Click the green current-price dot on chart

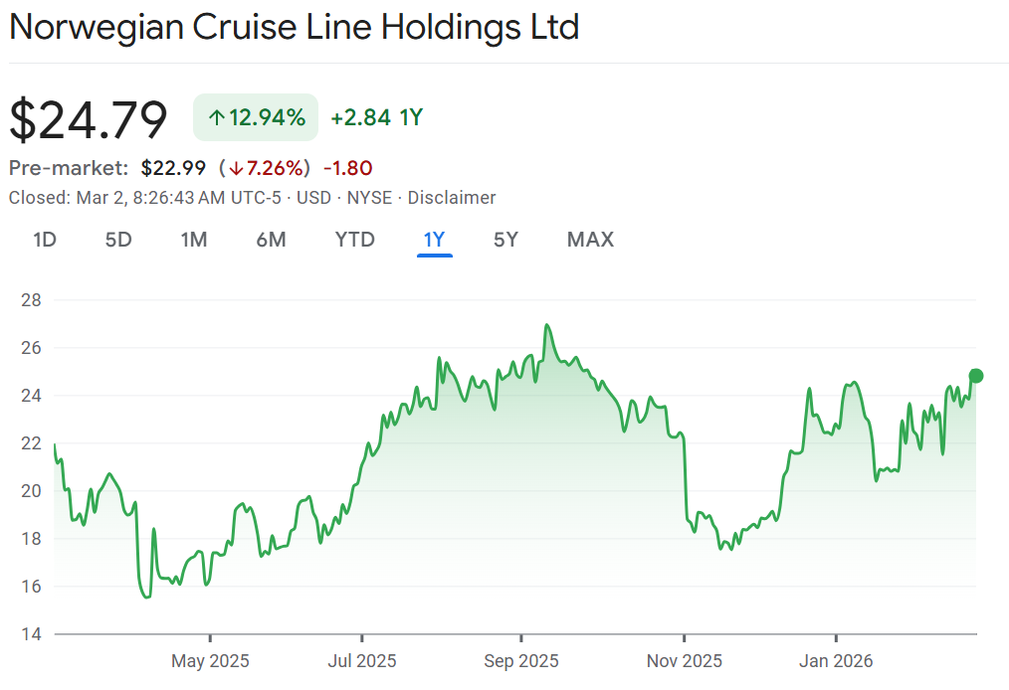[976, 376]
